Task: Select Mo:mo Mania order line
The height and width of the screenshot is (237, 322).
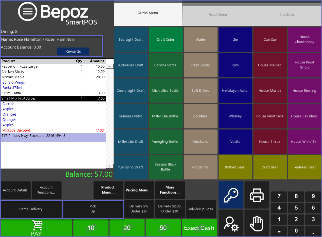Action: pos(53,77)
